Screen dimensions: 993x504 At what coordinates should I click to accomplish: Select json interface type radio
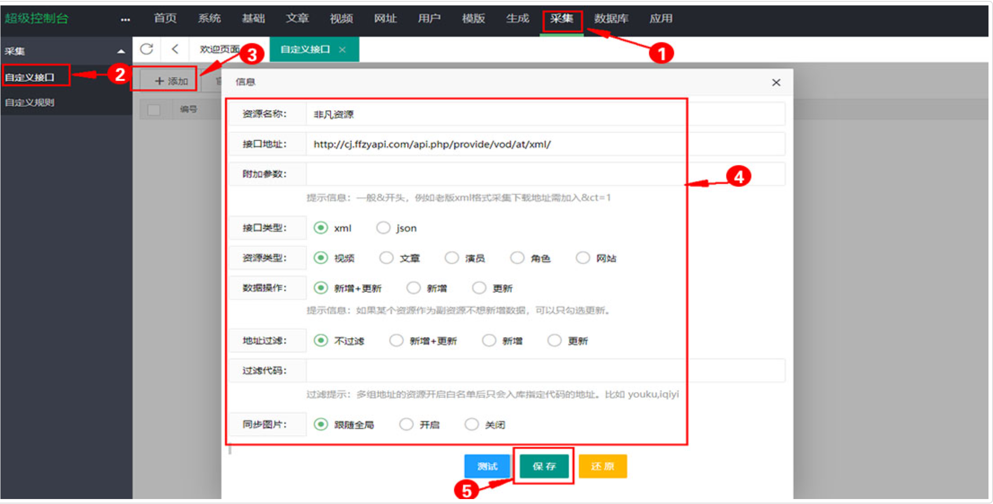pyautogui.click(x=383, y=228)
